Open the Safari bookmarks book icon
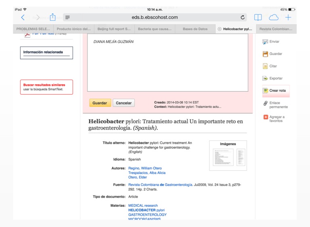 (x=258, y=17)
